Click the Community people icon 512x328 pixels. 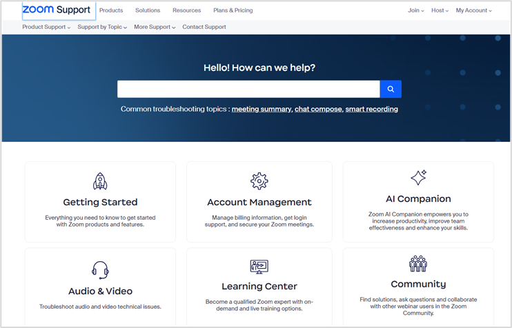tap(418, 263)
